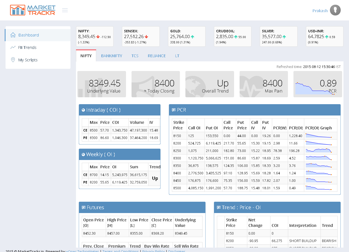Click the Weekly panel globe icon

83,155
